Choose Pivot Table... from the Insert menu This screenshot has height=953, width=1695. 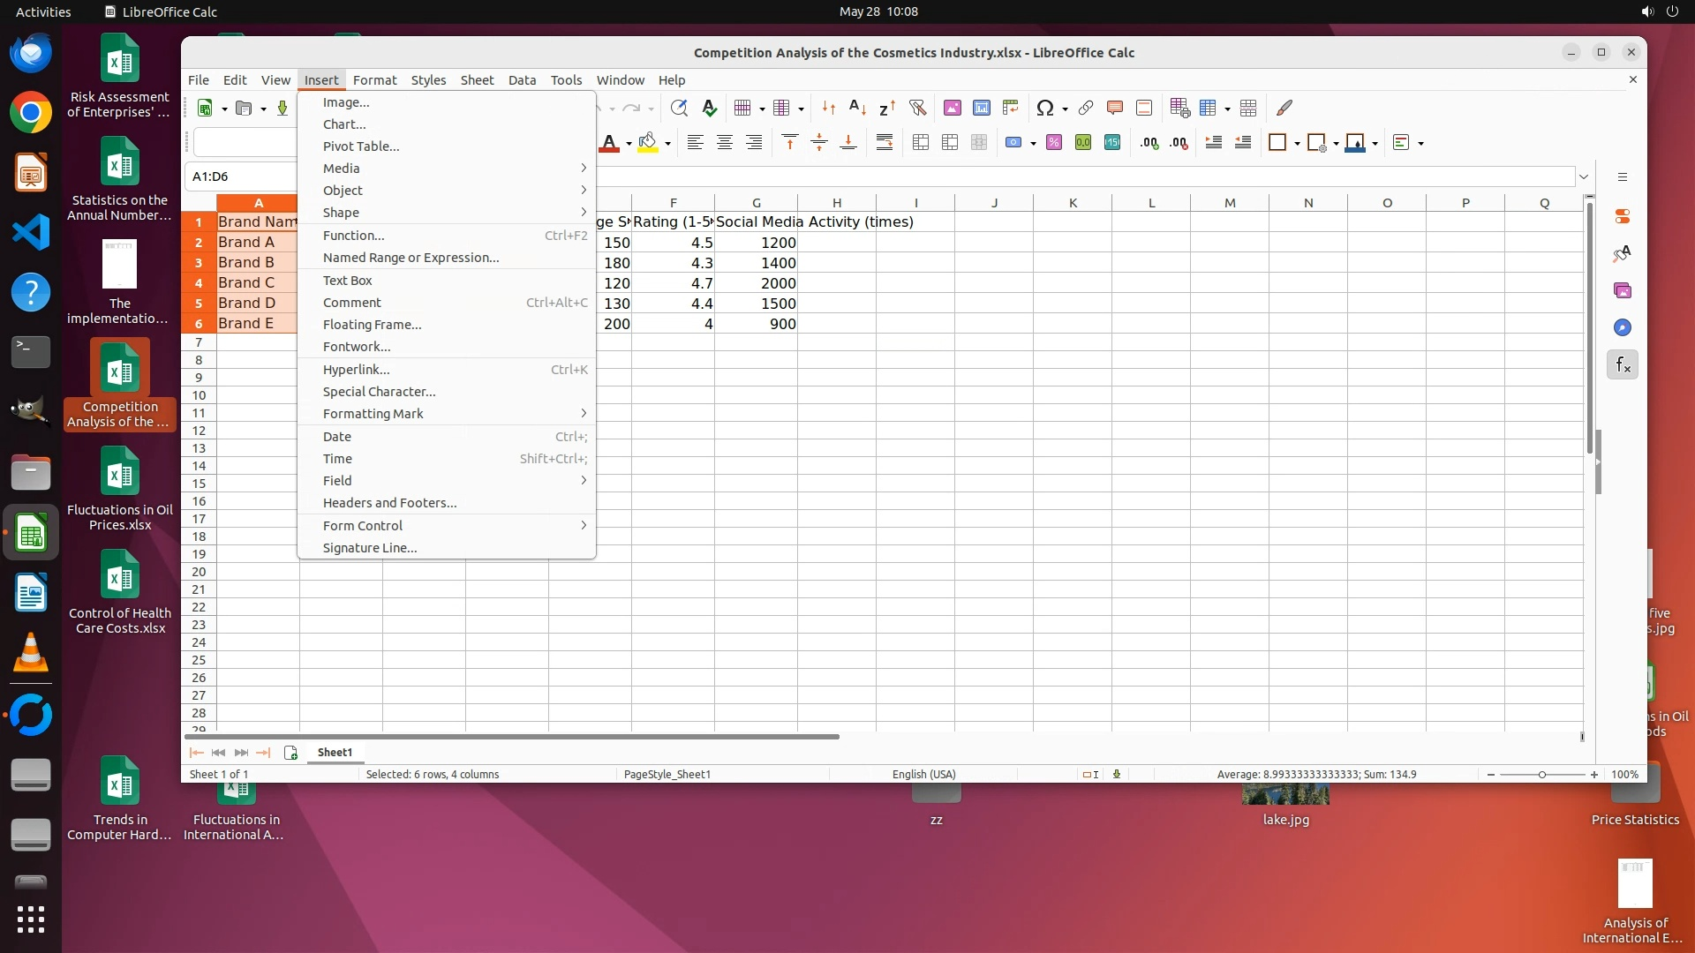360,146
